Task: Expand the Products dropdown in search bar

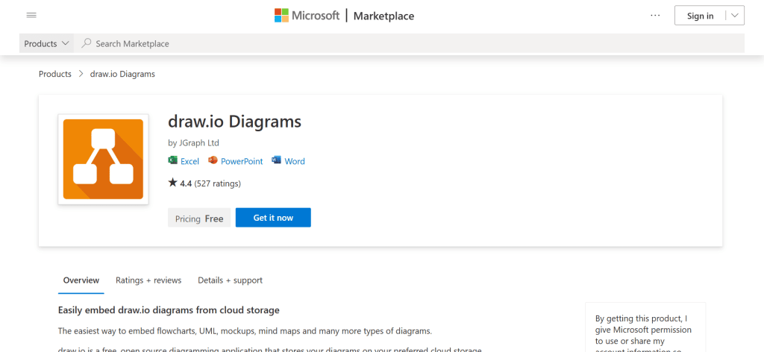Action: tap(47, 43)
